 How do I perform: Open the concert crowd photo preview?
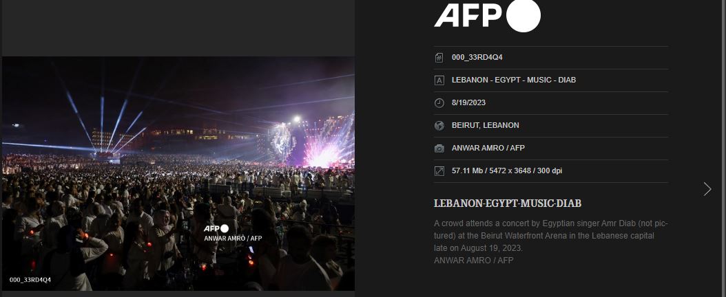(x=178, y=174)
